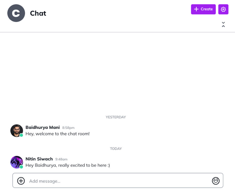Select the "really excited to be here" message

(x=68, y=165)
